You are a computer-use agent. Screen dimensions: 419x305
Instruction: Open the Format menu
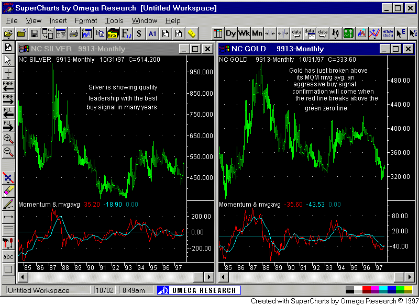pyautogui.click(x=86, y=21)
